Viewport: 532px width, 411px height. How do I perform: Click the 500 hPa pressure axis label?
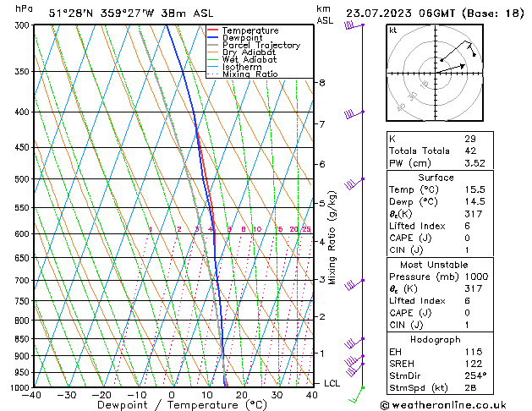[x=24, y=179]
